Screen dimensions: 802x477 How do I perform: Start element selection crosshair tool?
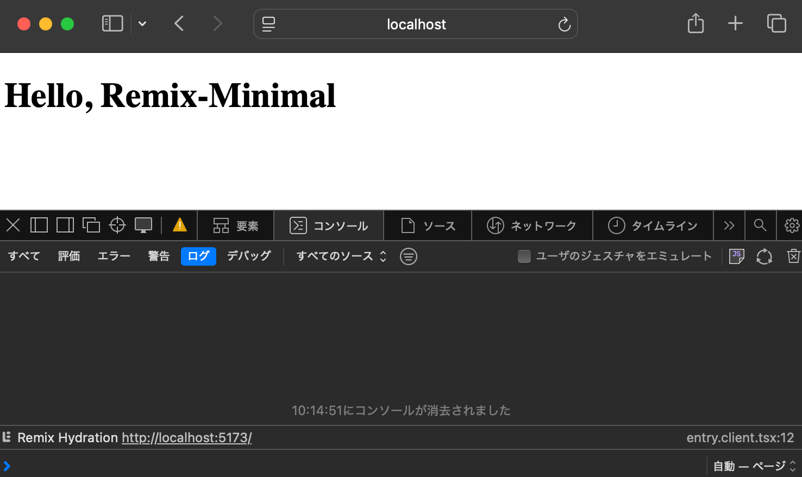pyautogui.click(x=117, y=225)
